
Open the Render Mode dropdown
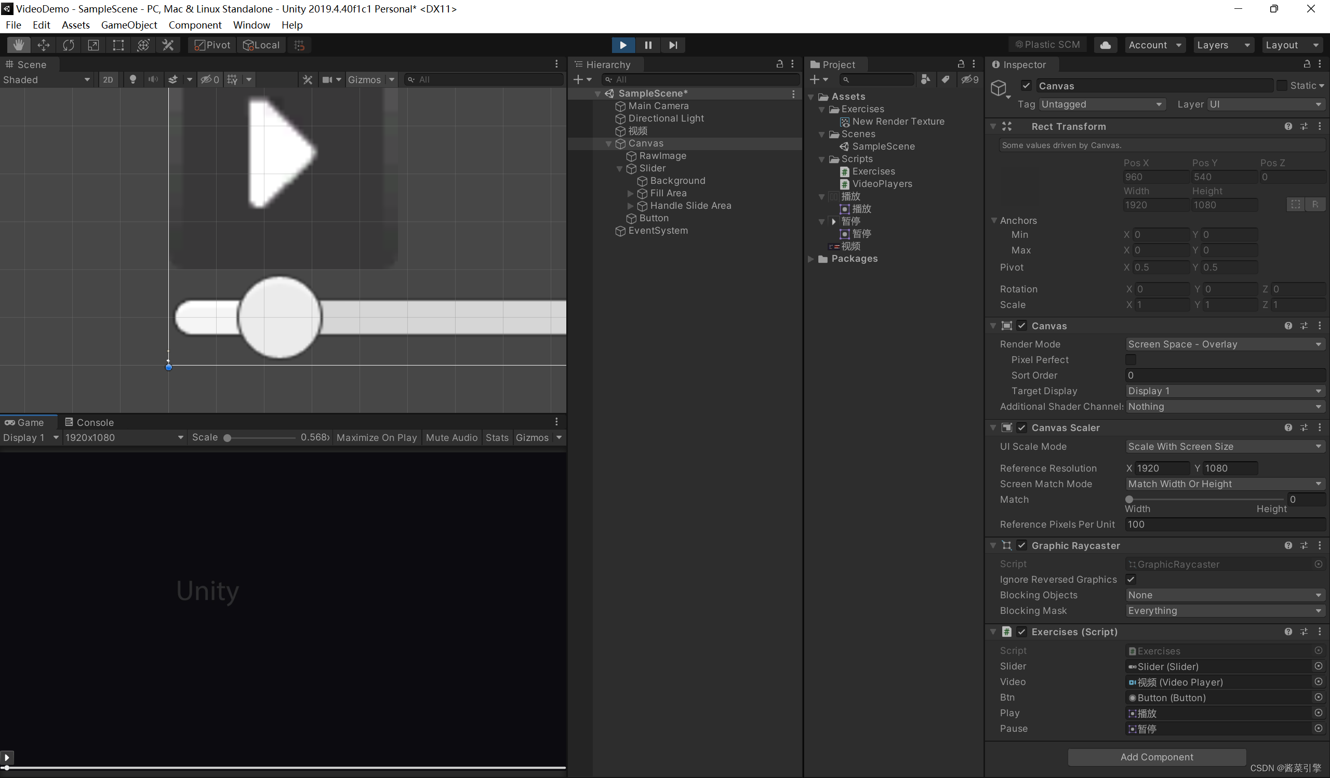tap(1225, 344)
